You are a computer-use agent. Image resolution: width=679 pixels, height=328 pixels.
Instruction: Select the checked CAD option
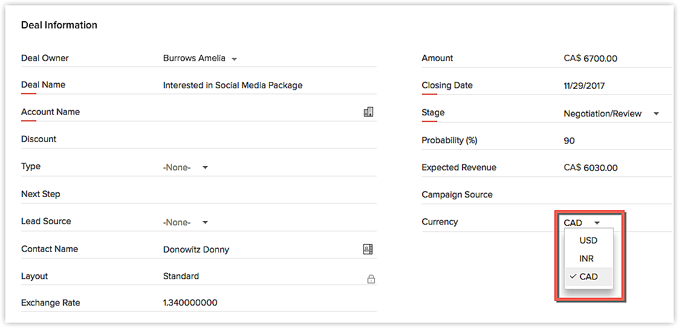click(588, 277)
